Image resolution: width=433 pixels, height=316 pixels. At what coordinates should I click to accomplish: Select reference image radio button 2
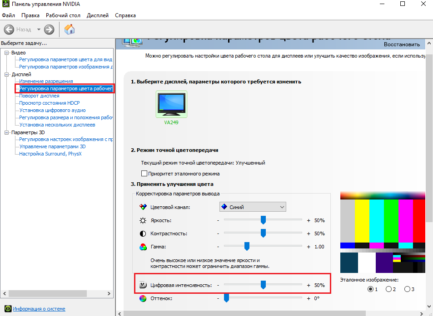point(388,289)
